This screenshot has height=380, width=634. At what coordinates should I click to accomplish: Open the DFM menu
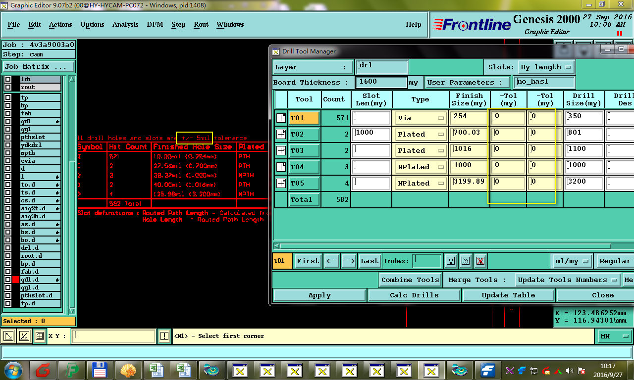[x=155, y=24]
